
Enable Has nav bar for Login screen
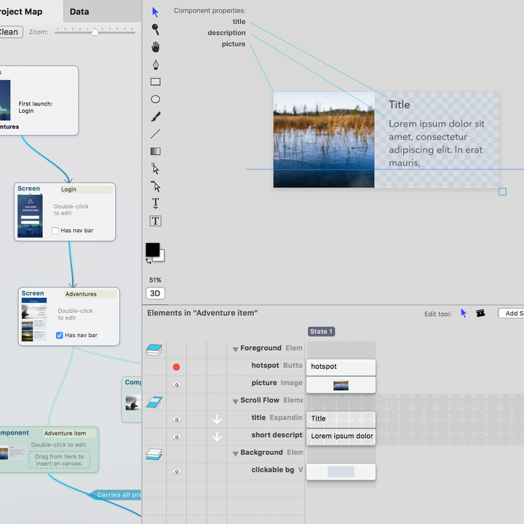pos(55,231)
